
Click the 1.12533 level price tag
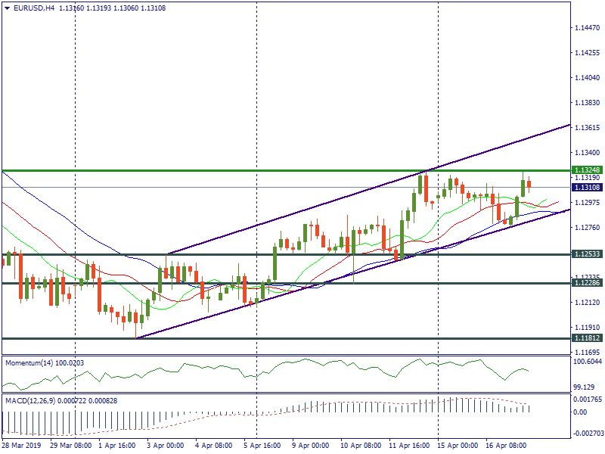coord(587,255)
